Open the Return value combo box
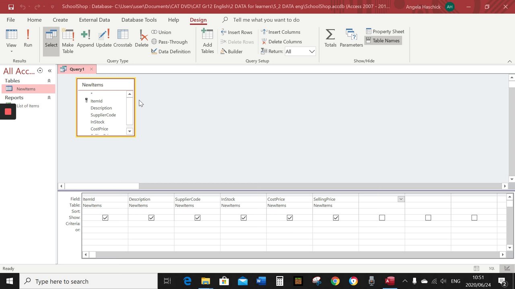This screenshot has height=289, width=515. click(x=300, y=51)
